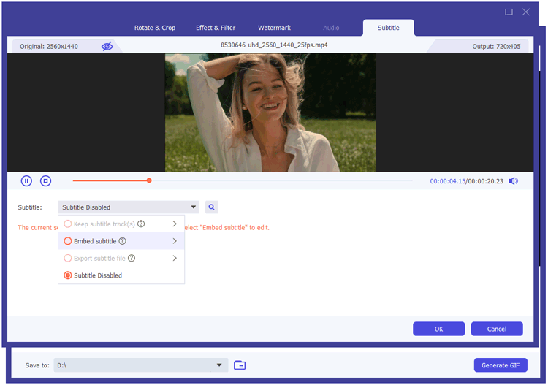The image size is (548, 385).
Task: Toggle the original preview eye icon
Action: pos(107,47)
